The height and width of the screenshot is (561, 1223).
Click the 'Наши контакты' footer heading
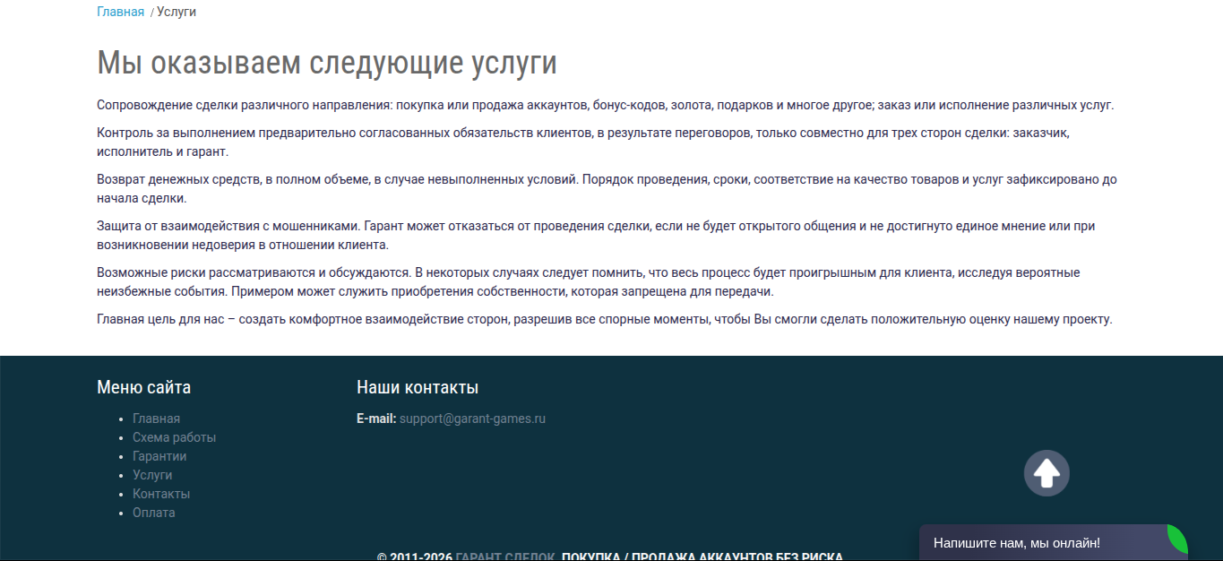coord(418,387)
